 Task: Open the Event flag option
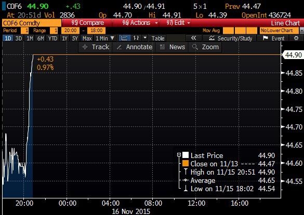[x=273, y=38]
